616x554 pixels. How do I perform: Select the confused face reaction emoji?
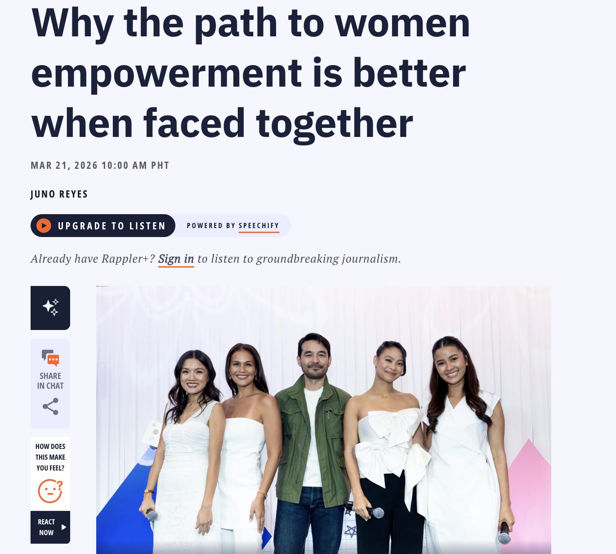point(50,491)
